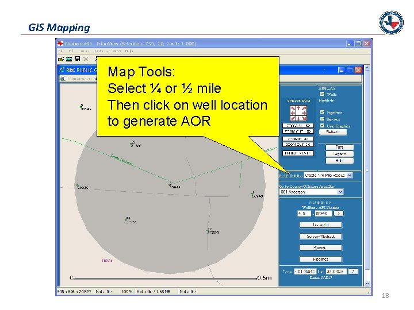Click the well symbol labeled 30848 at circle center
The width and height of the screenshot is (414, 310).
[x=170, y=184]
